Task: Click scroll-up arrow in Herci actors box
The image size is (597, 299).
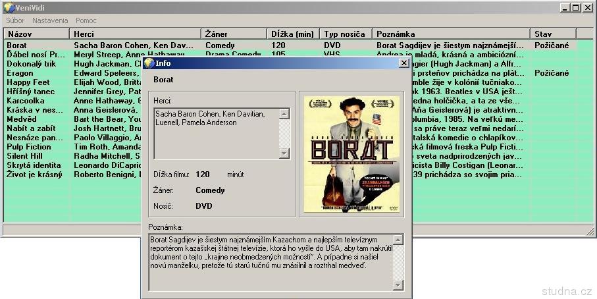Action: [x=284, y=114]
